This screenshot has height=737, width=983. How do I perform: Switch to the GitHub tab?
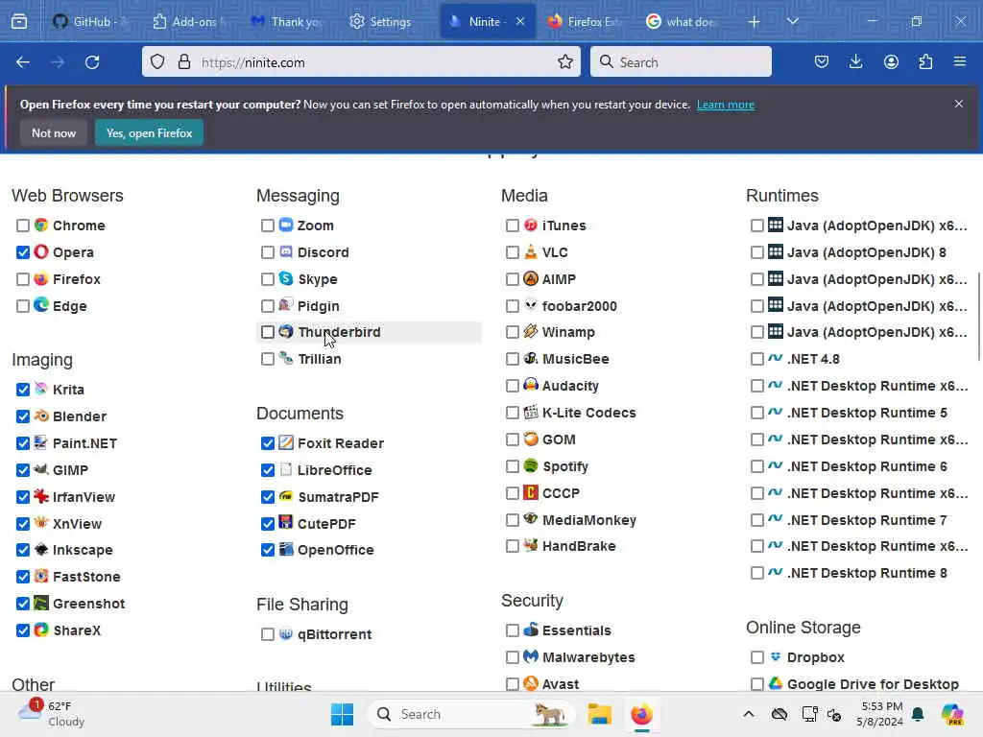[89, 21]
